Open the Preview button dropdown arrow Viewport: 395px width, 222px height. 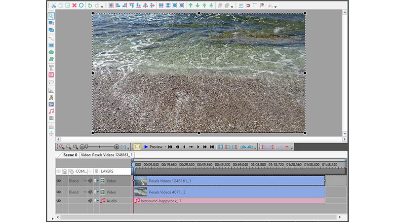[x=165, y=147]
